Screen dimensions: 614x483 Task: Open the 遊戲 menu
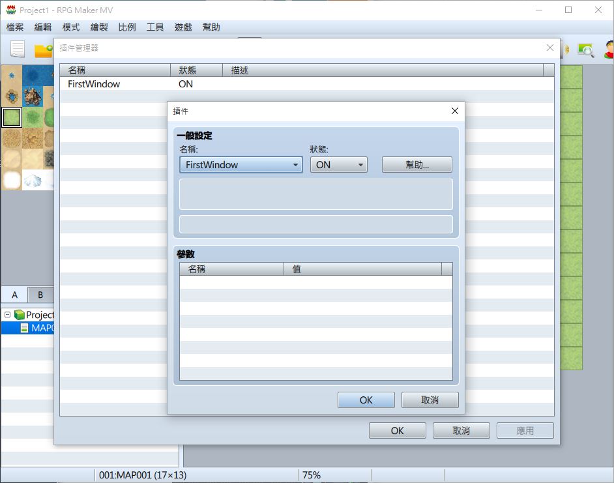pyautogui.click(x=183, y=27)
